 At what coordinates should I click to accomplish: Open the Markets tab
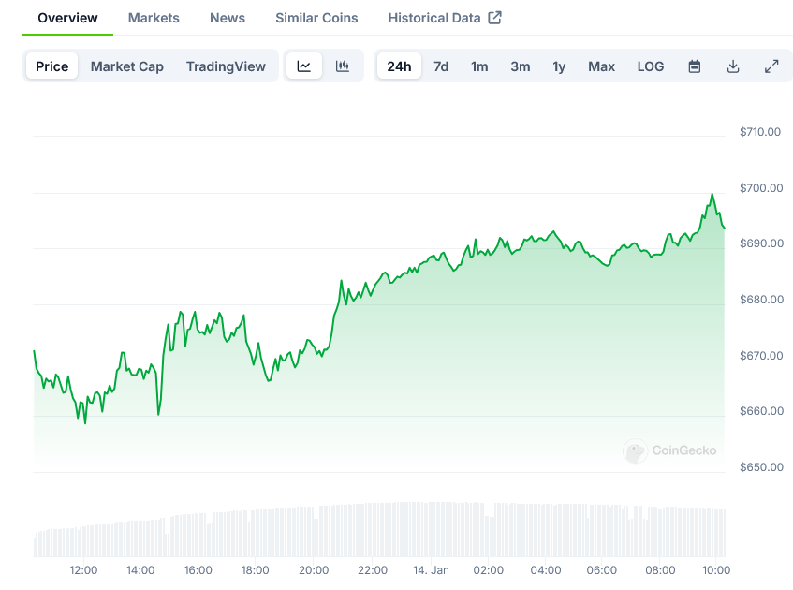pos(154,18)
